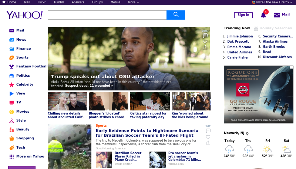Open Groups in the top navigation

tap(97, 2)
